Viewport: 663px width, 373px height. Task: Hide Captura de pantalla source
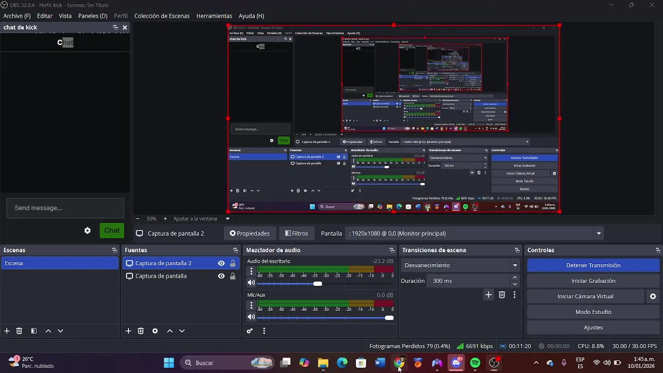221,276
